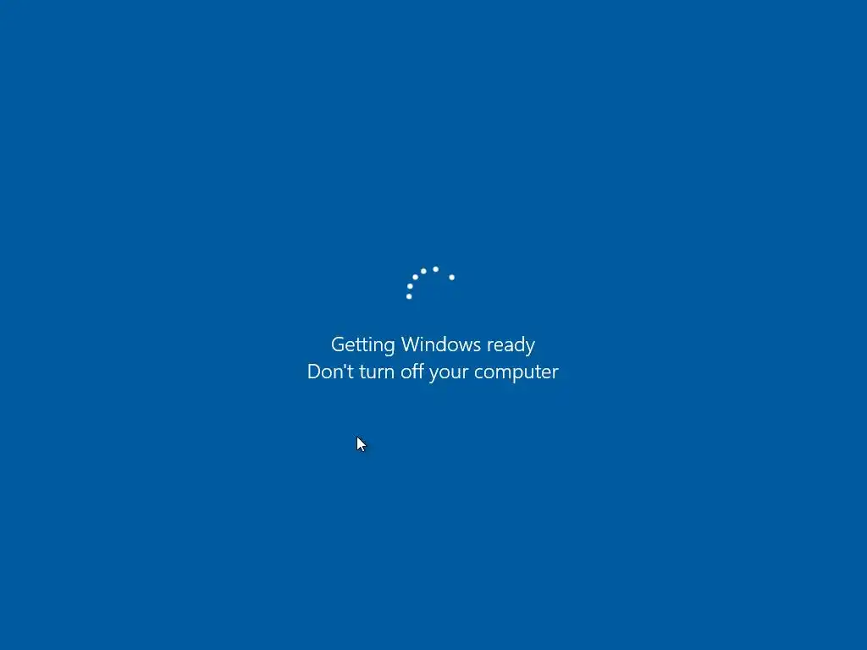This screenshot has width=867, height=650.
Task: Click the word "Getting" in the first line
Action: coord(362,345)
